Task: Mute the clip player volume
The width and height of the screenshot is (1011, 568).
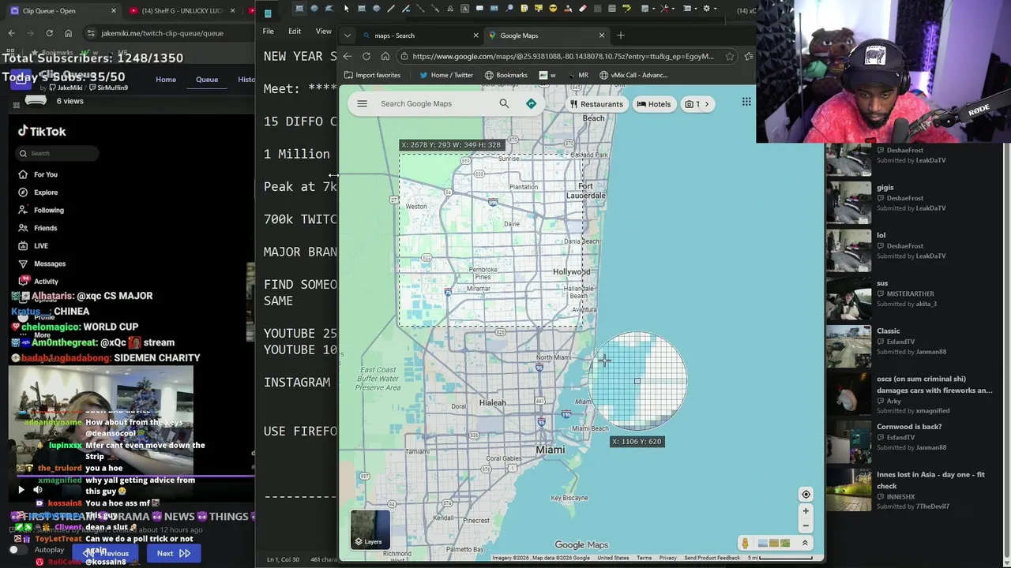Action: coord(37,490)
